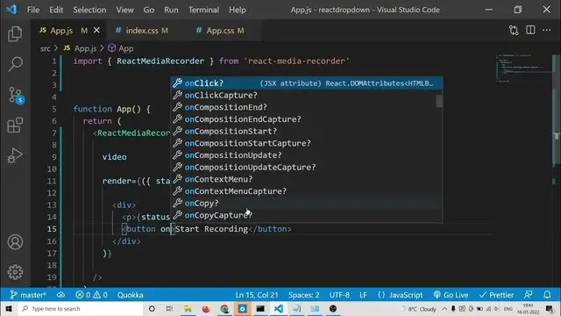This screenshot has width=561, height=316.
Task: Select onCompositionEnd? suggestion
Action: 306,107
